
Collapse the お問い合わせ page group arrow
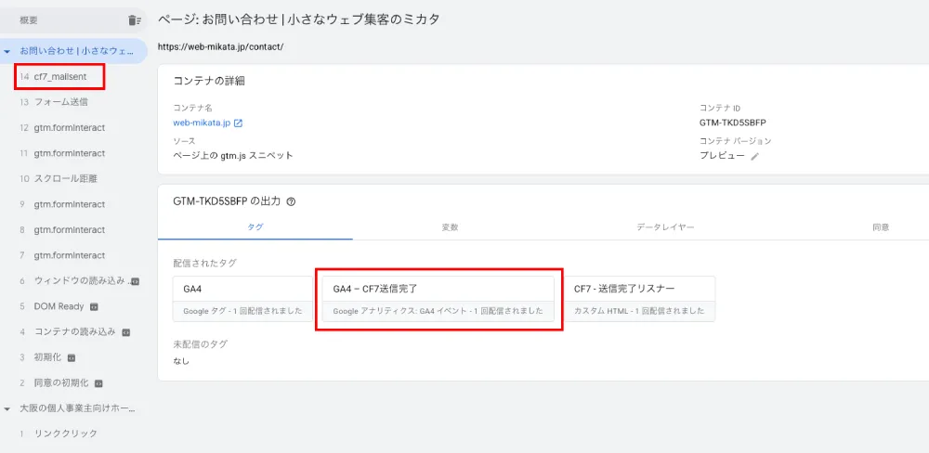(7, 51)
